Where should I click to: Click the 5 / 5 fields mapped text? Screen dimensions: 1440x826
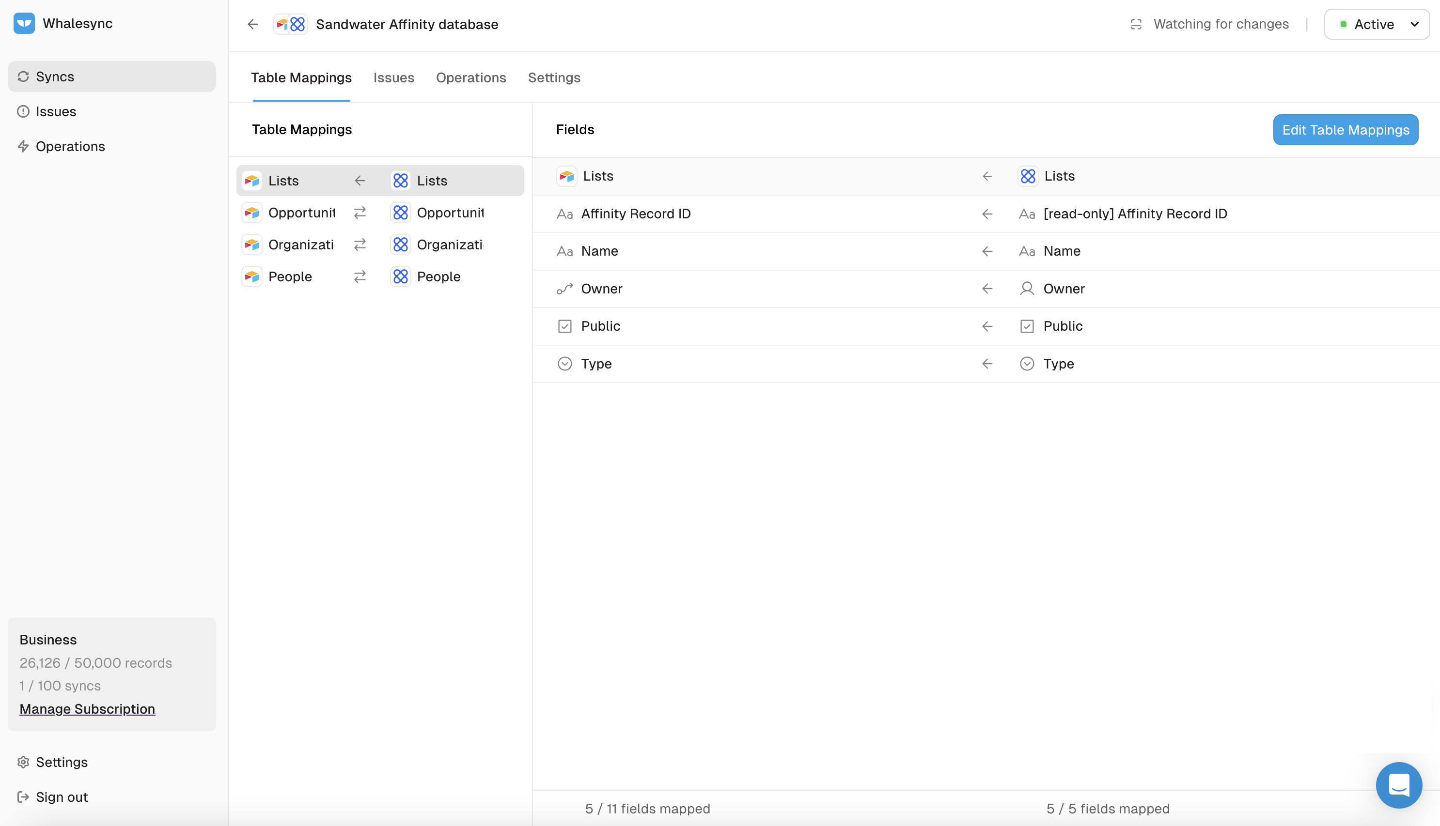(x=1108, y=809)
